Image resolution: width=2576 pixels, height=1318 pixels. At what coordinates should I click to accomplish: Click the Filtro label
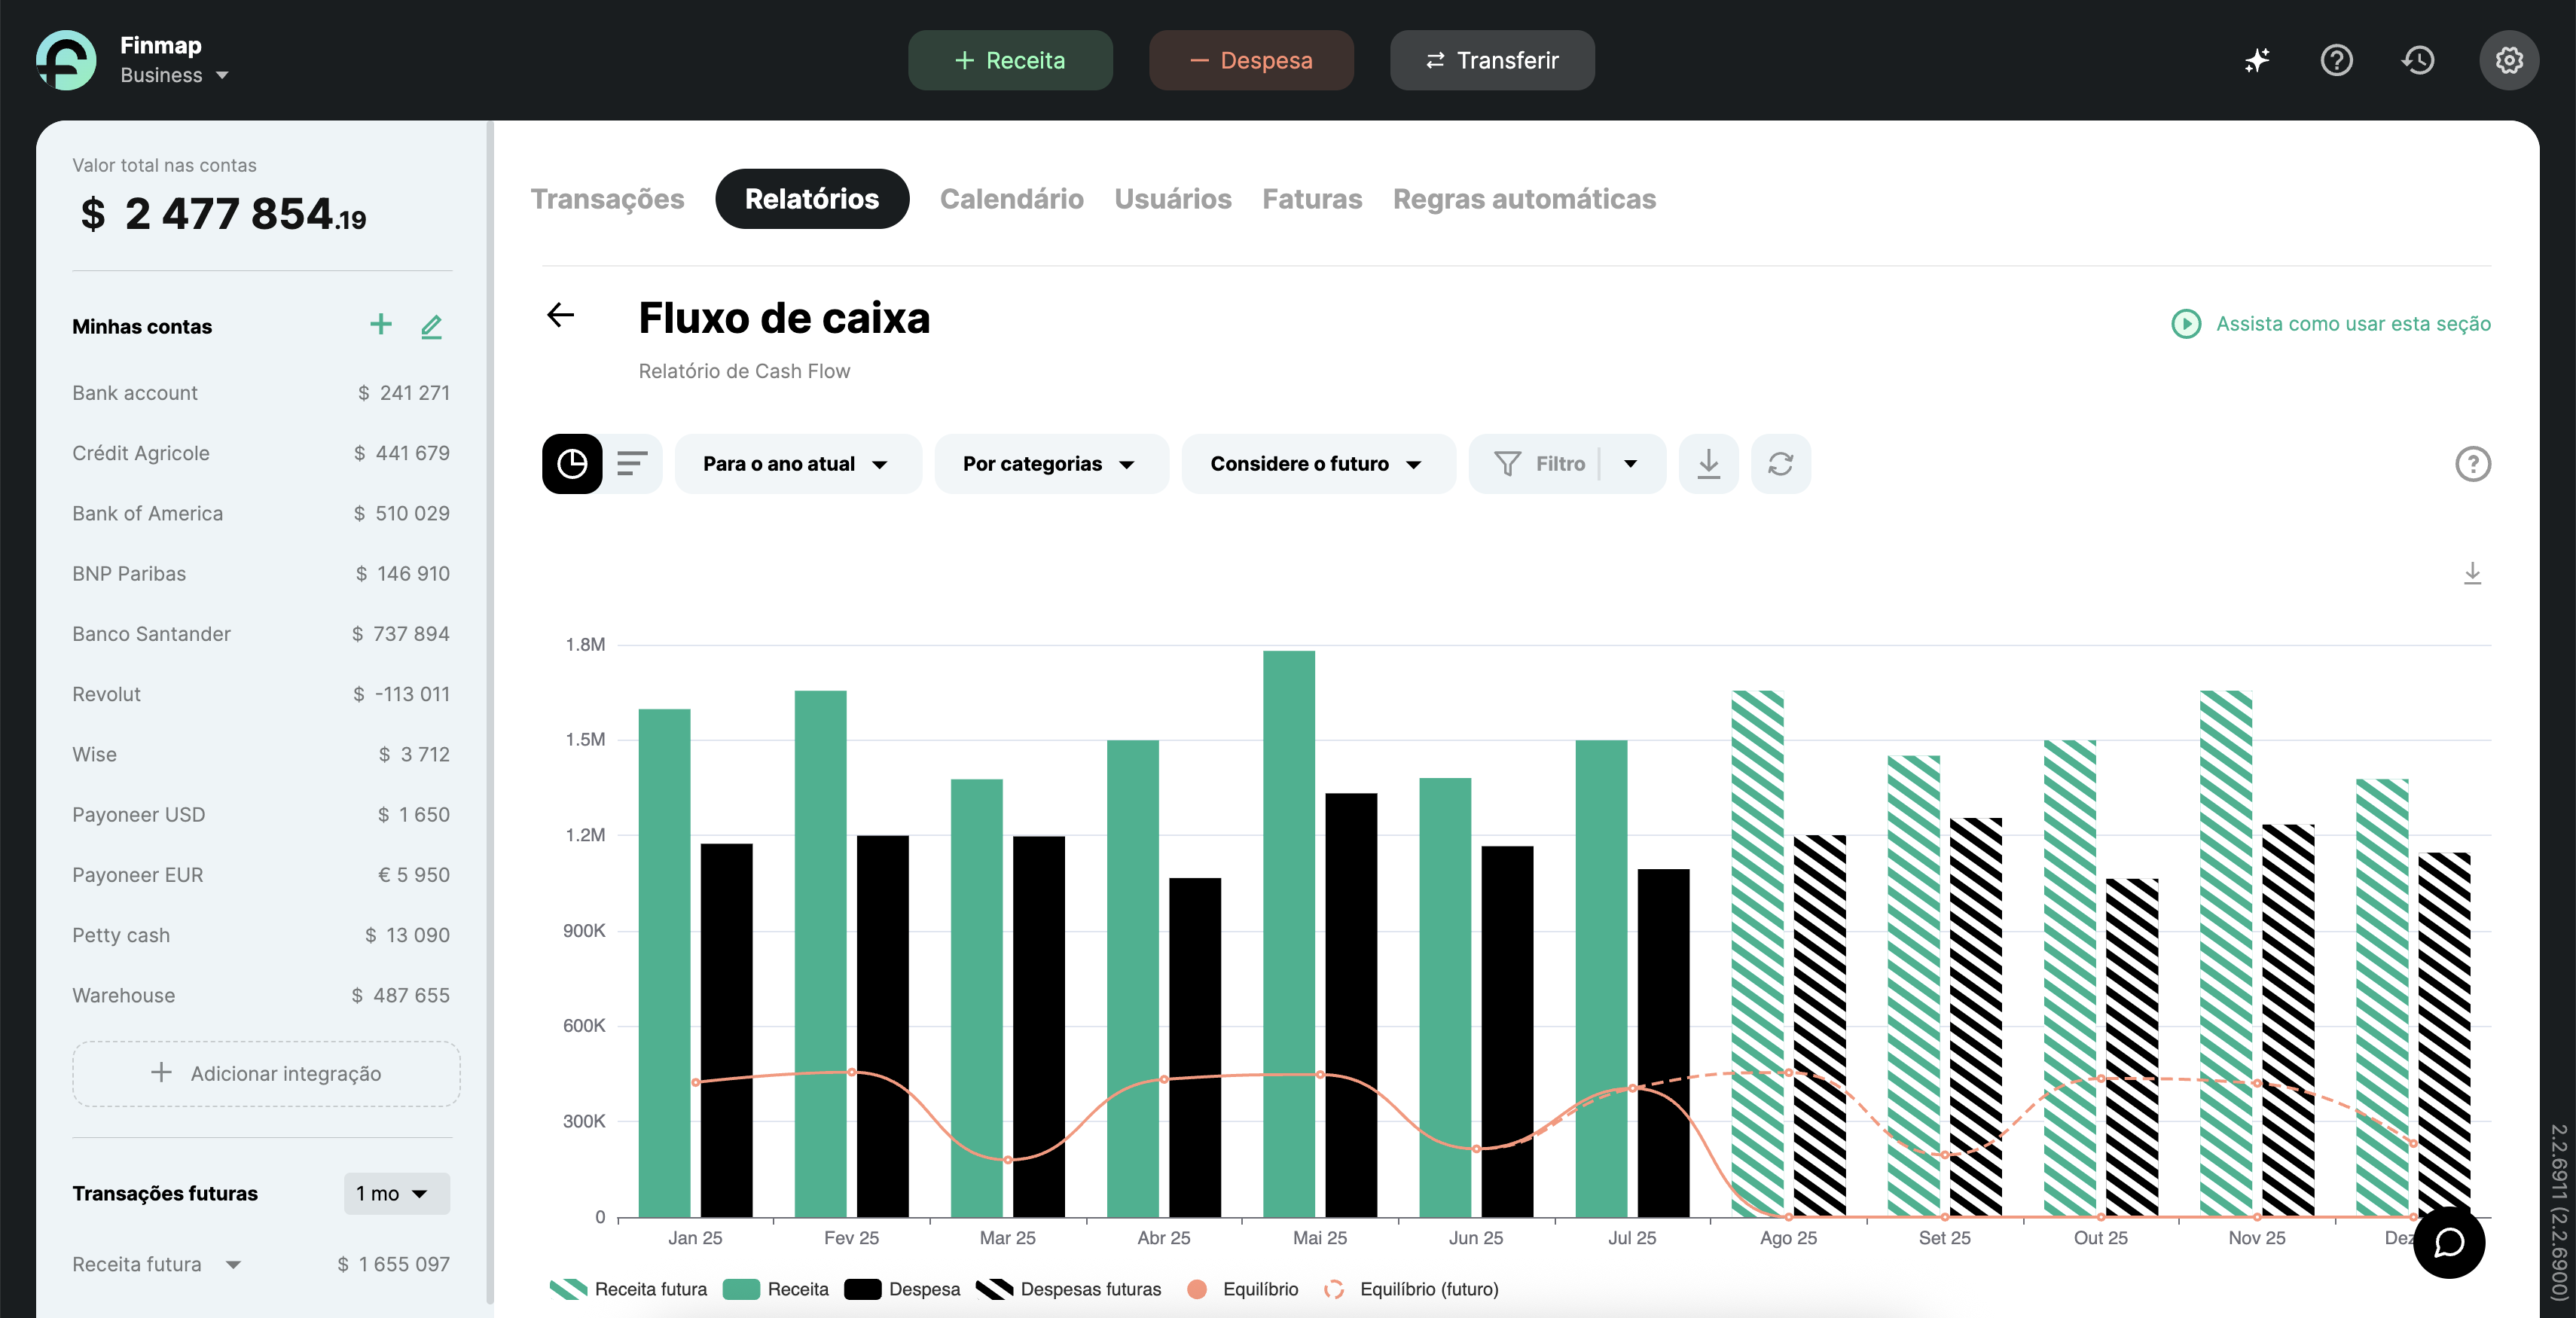(x=1560, y=463)
